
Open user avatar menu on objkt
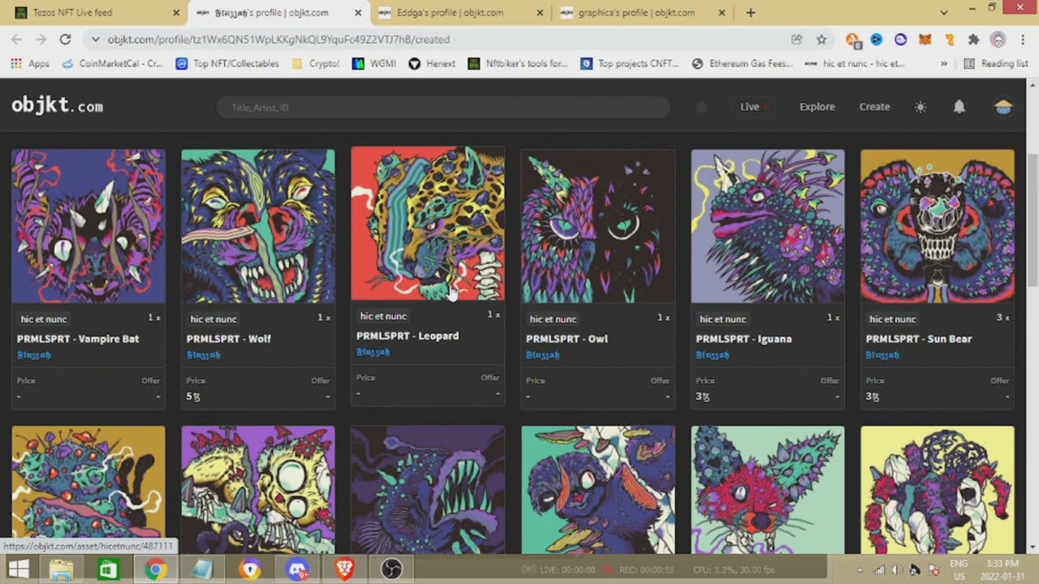pyautogui.click(x=1003, y=107)
